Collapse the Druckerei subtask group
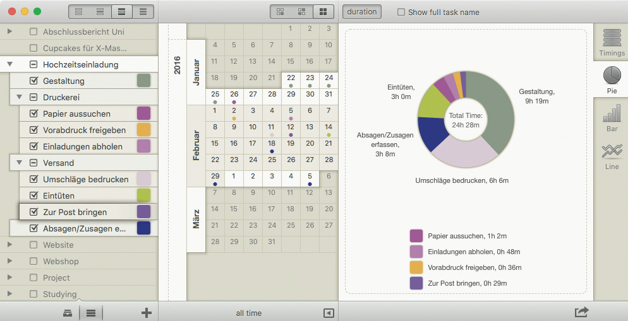 click(19, 96)
